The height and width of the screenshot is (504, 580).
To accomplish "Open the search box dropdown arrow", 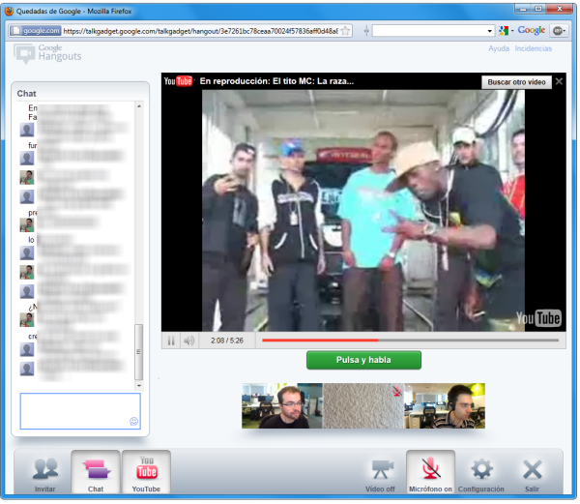I will pyautogui.click(x=490, y=31).
